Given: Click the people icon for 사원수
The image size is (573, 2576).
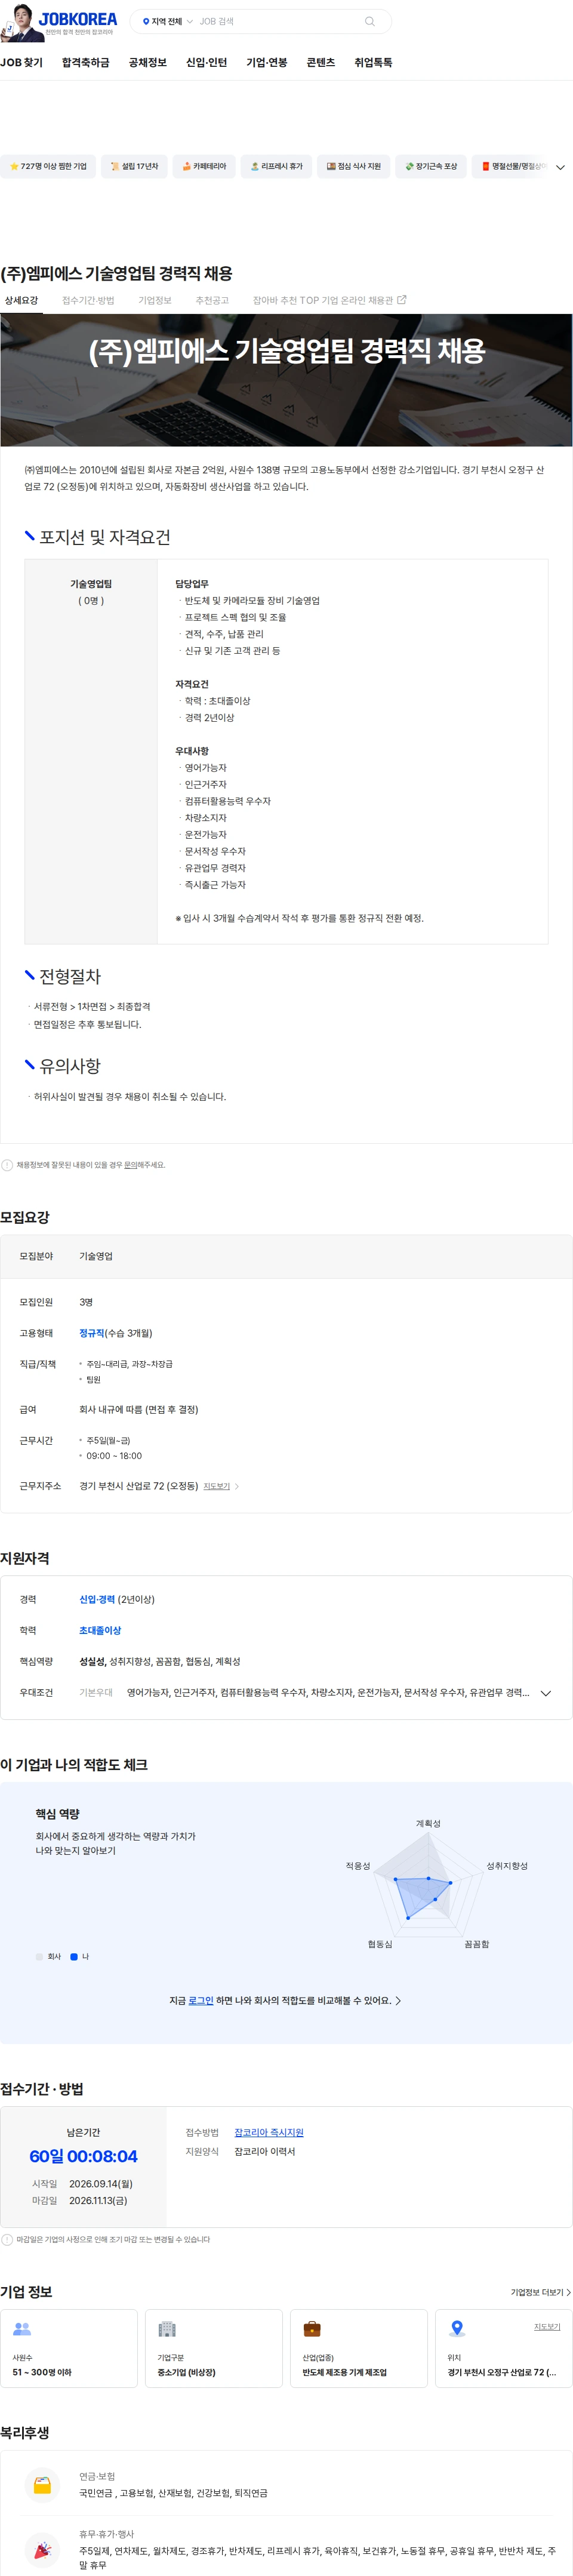Looking at the screenshot, I should [x=22, y=2329].
